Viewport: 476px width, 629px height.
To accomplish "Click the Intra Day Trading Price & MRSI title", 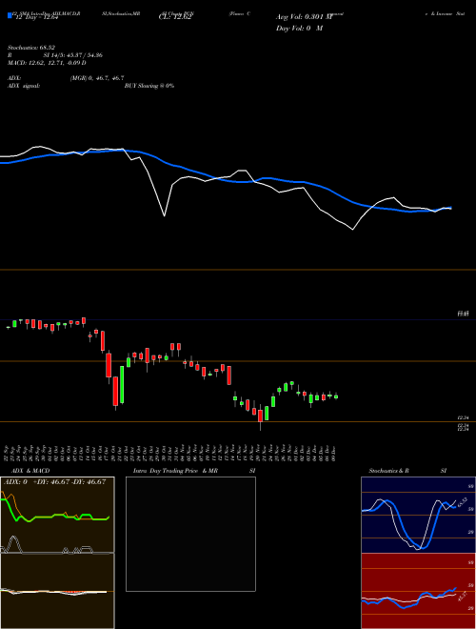I will click(194, 471).
